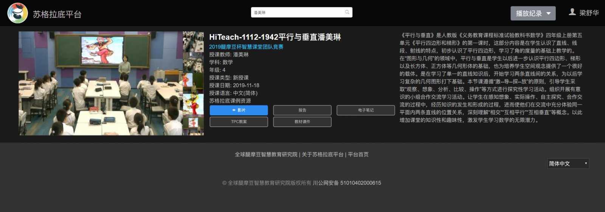Click the Sokrates platform logo icon
Image resolution: width=605 pixels, height=212 pixels.
click(x=17, y=13)
